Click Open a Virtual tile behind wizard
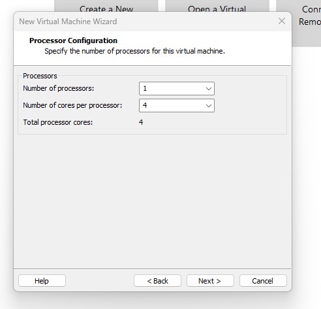 click(x=217, y=6)
